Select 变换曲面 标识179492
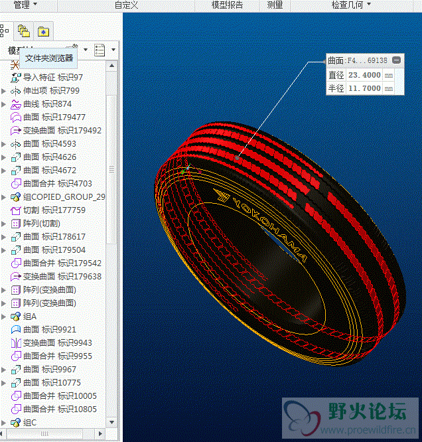 [x=62, y=131]
